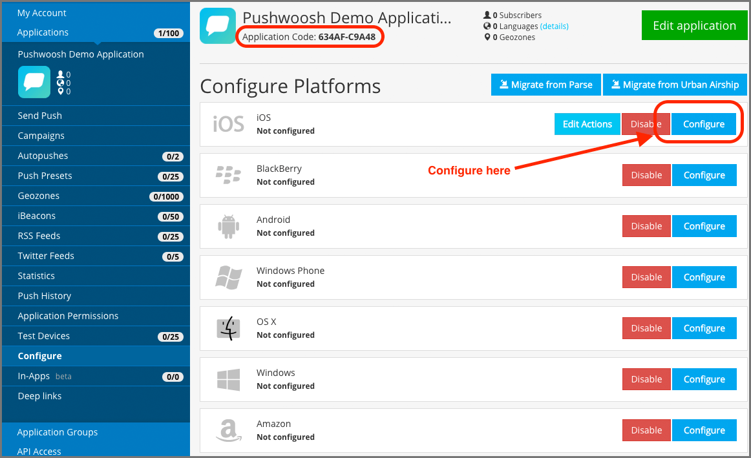The image size is (751, 458).
Task: Click the OS X Finder logo
Action: point(228,328)
